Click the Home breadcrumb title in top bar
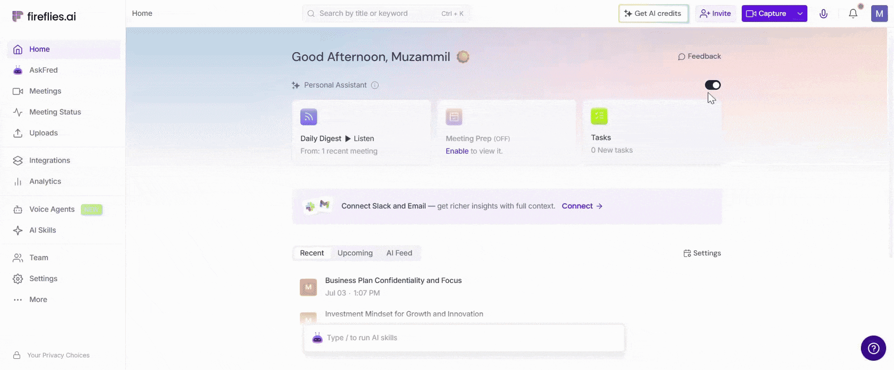This screenshot has height=370, width=894. (x=142, y=14)
